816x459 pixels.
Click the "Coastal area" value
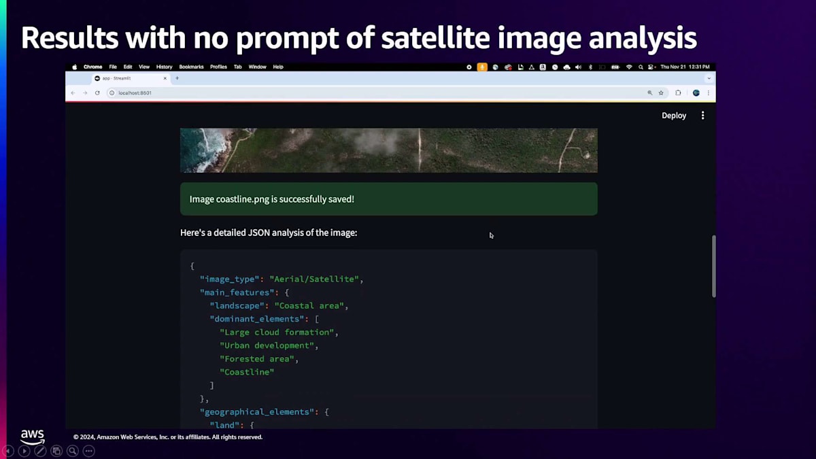[309, 305]
